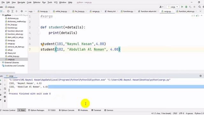Viewport: 204px width, 115px height.
Task: Stop the running process in the top toolbar
Action: (x=194, y=7)
